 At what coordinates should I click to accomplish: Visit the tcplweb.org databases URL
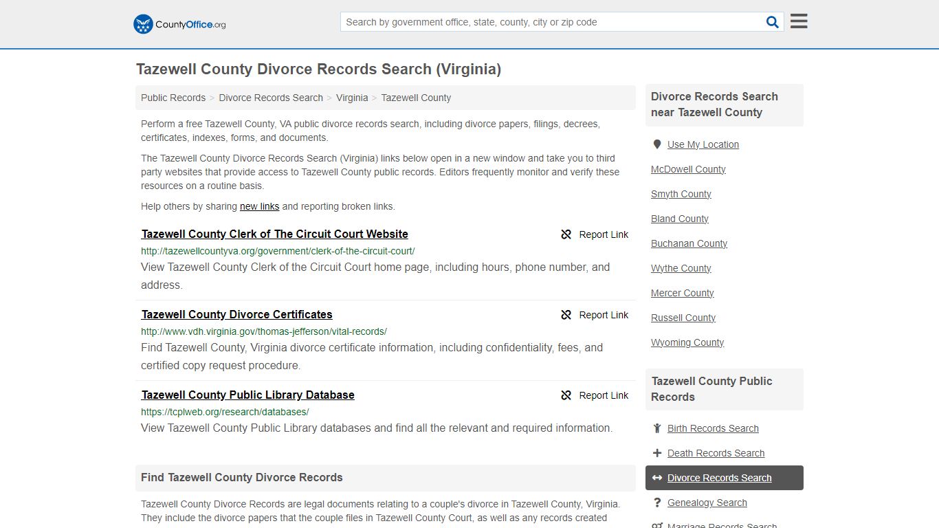(225, 412)
